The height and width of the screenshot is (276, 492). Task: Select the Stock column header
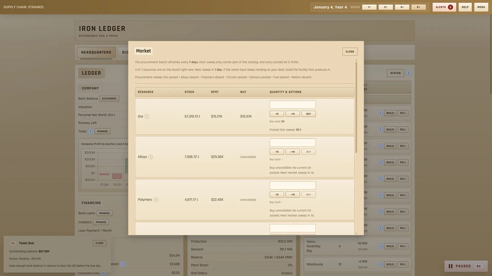[x=189, y=92]
